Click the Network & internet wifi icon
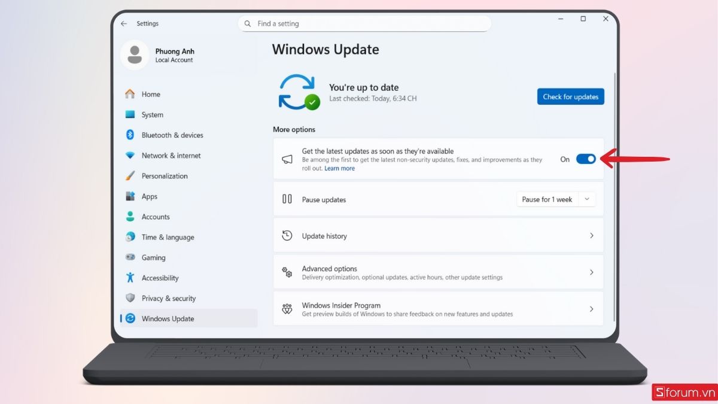 (x=130, y=155)
